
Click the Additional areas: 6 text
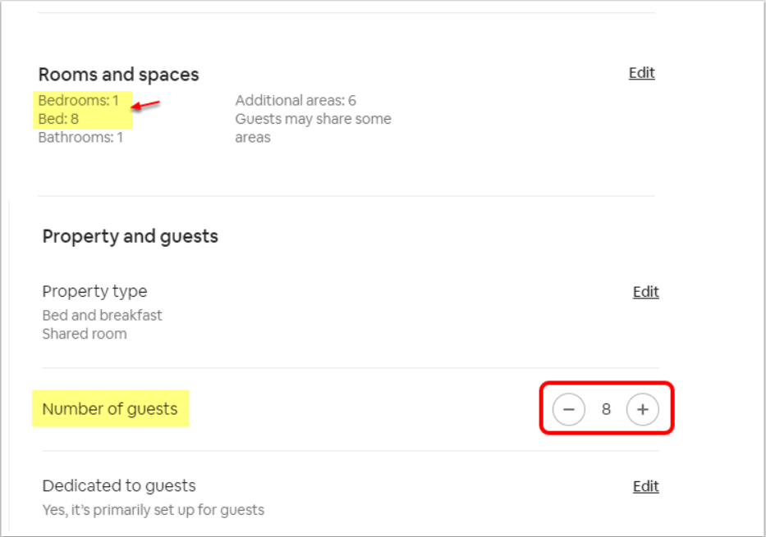pos(296,101)
